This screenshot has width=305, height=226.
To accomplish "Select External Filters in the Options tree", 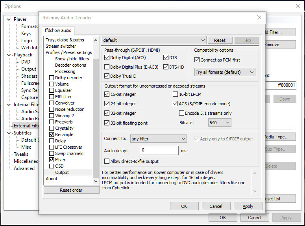I will [26, 126].
